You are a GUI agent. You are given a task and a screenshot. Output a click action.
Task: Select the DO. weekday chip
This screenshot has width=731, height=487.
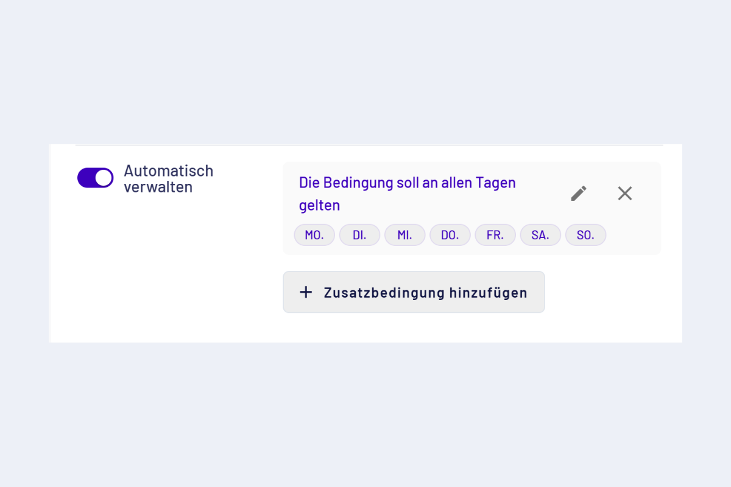(x=450, y=235)
